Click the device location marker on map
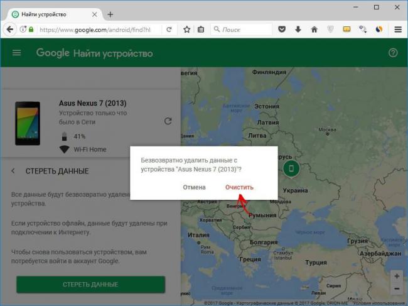408x306 pixels. [x=291, y=168]
